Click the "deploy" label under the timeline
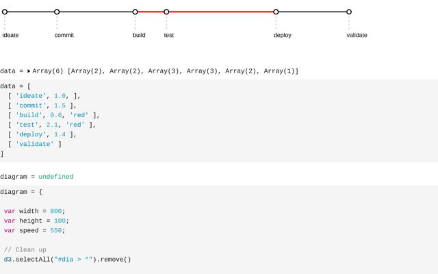438x274 pixels. 282,35
